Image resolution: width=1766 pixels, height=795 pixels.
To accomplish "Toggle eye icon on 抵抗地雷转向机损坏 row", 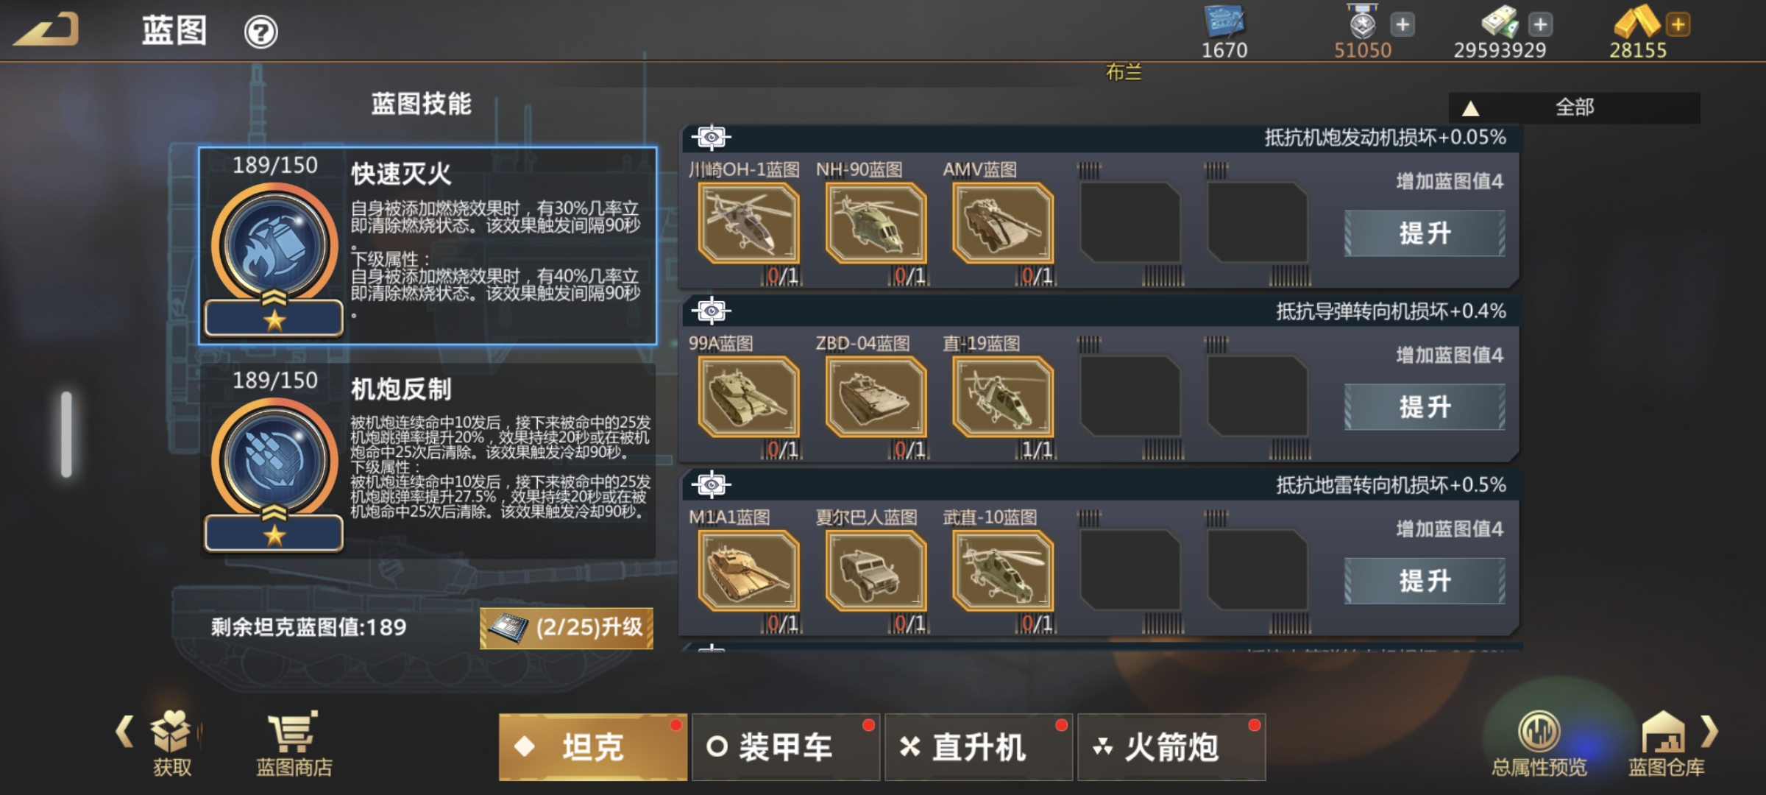I will (711, 484).
